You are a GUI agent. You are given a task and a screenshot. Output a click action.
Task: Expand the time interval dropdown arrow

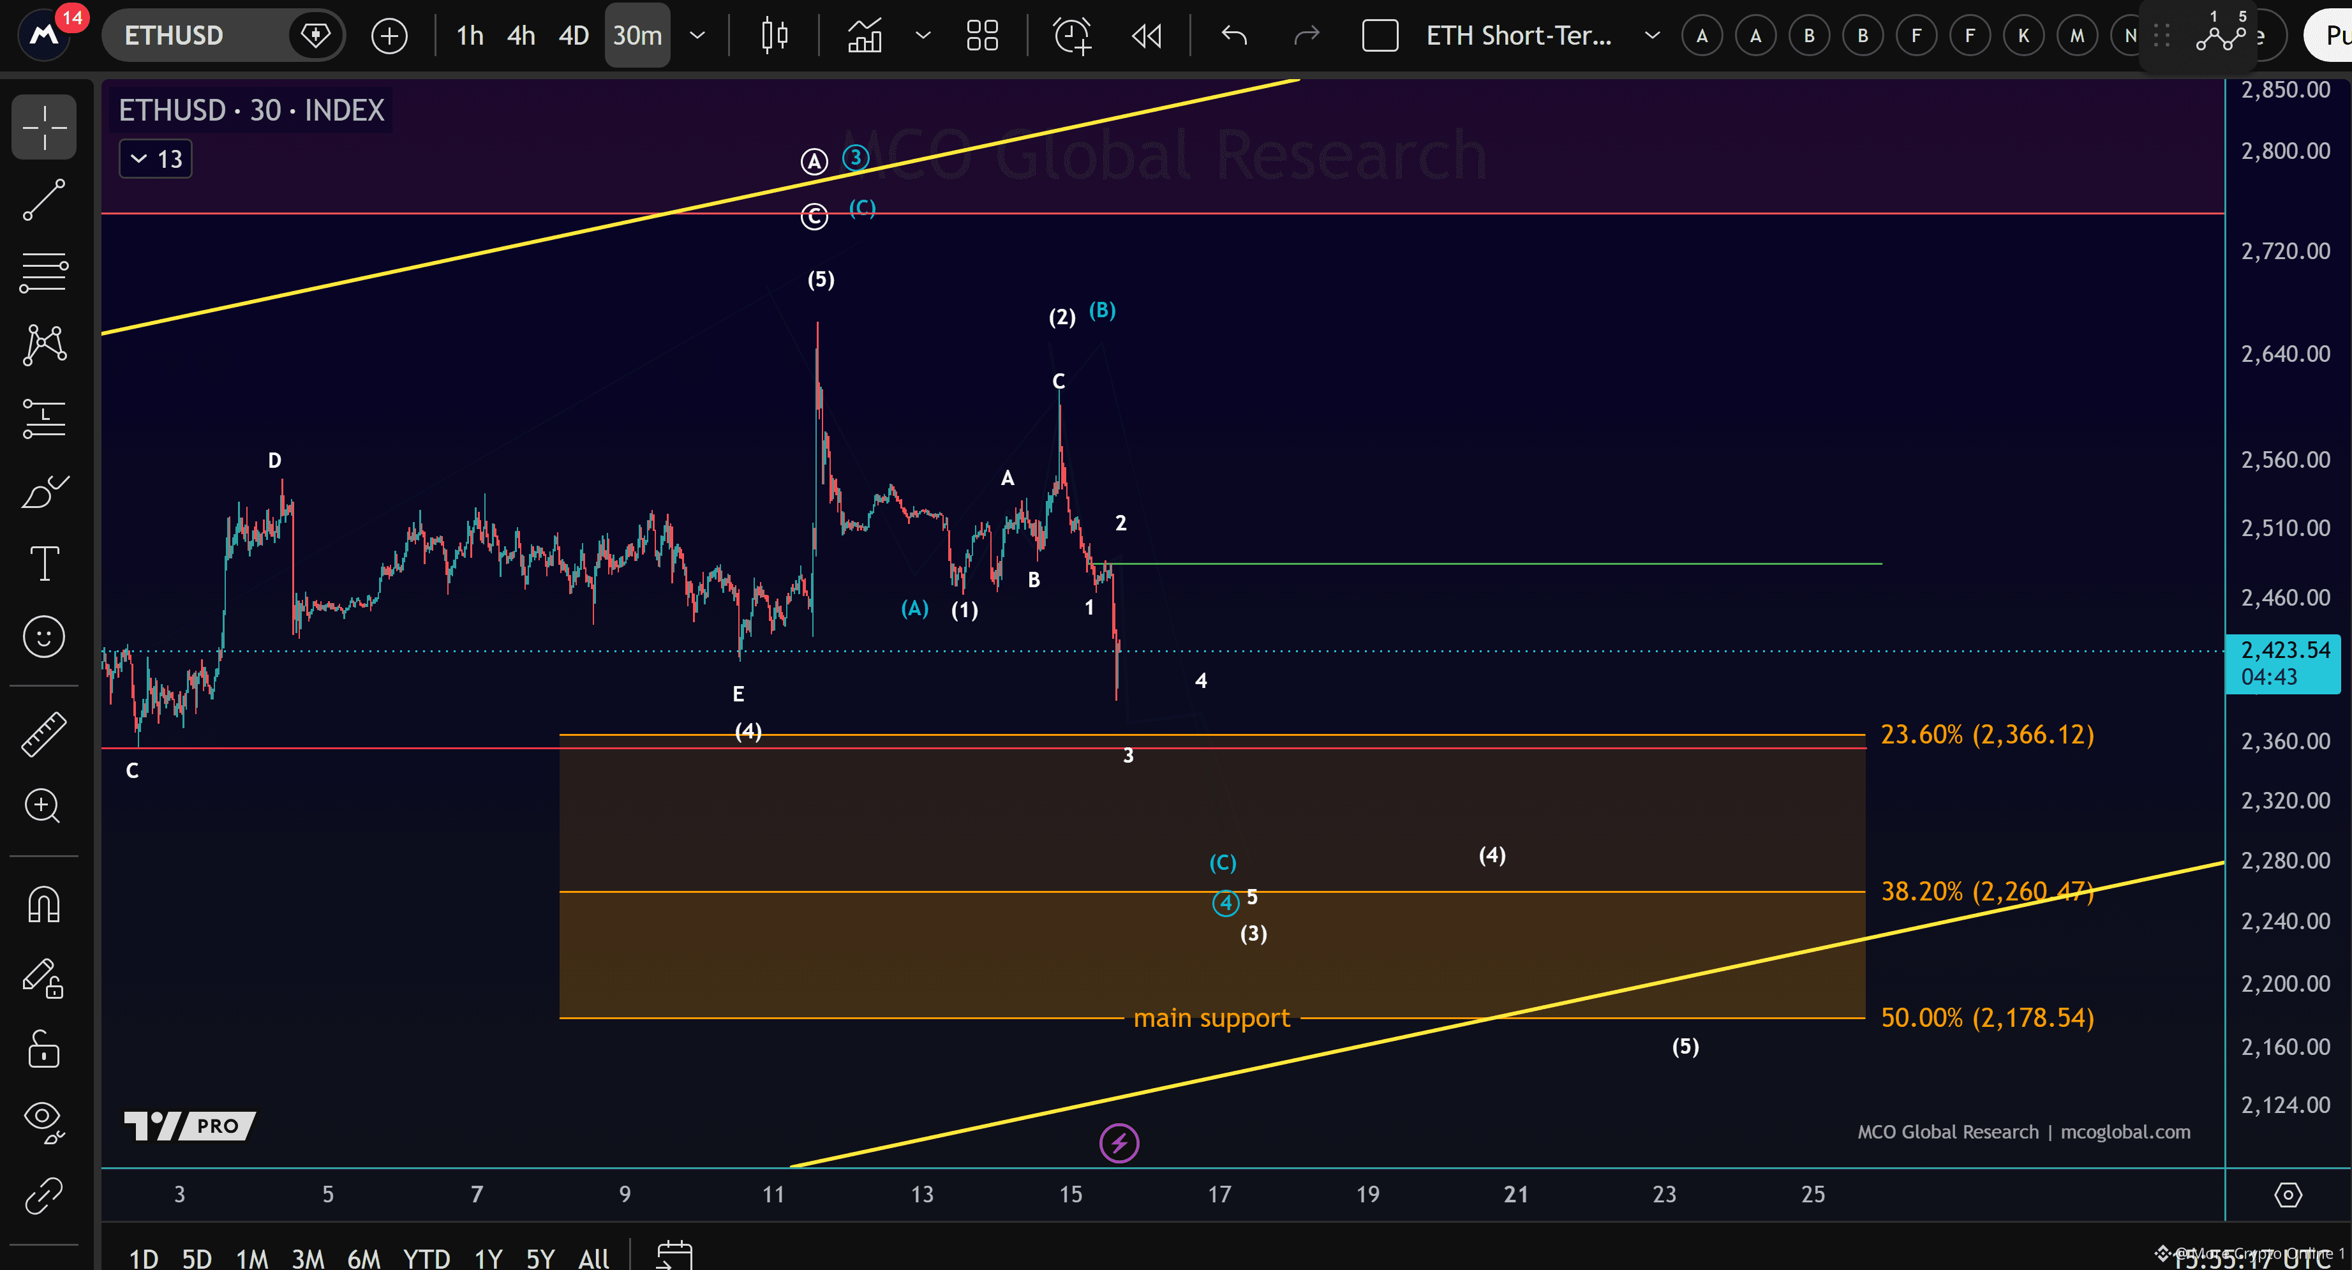tap(697, 36)
